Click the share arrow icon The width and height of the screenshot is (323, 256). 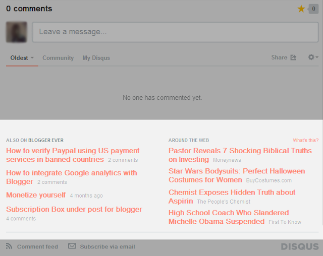(293, 57)
